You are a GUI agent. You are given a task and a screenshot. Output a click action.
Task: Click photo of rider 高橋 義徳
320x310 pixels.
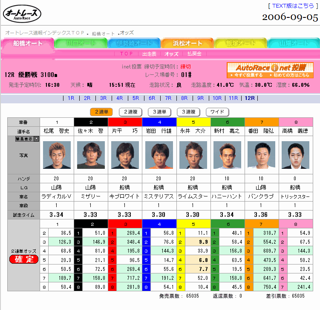coord(296,155)
